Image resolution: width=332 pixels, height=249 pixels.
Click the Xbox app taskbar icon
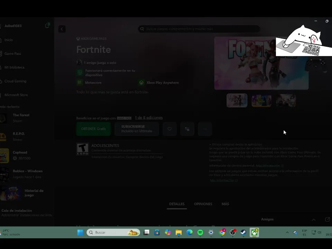click(254, 232)
